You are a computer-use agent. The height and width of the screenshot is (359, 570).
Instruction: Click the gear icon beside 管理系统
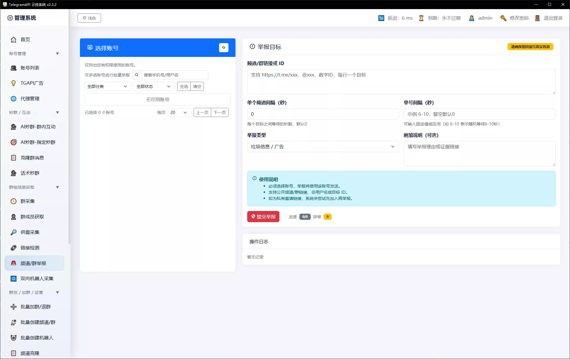point(10,18)
